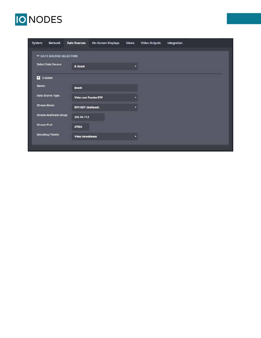Open the On-Screen Displays tab
Image resolution: width=261 pixels, height=338 pixels.
[106, 43]
